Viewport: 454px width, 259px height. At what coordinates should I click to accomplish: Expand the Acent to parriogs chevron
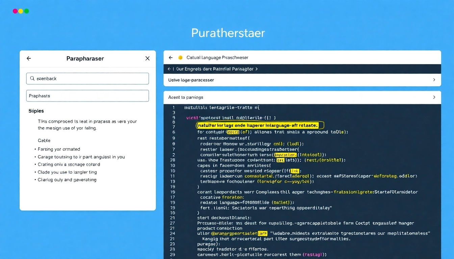coord(434,97)
